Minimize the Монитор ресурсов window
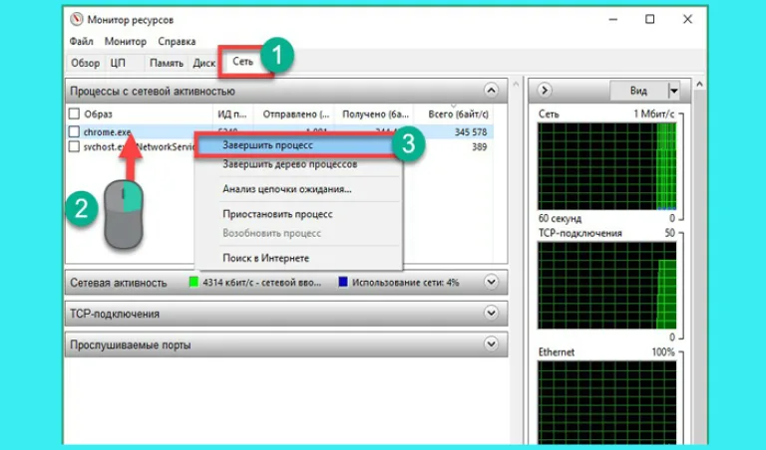Image resolution: width=766 pixels, height=450 pixels. [x=613, y=20]
